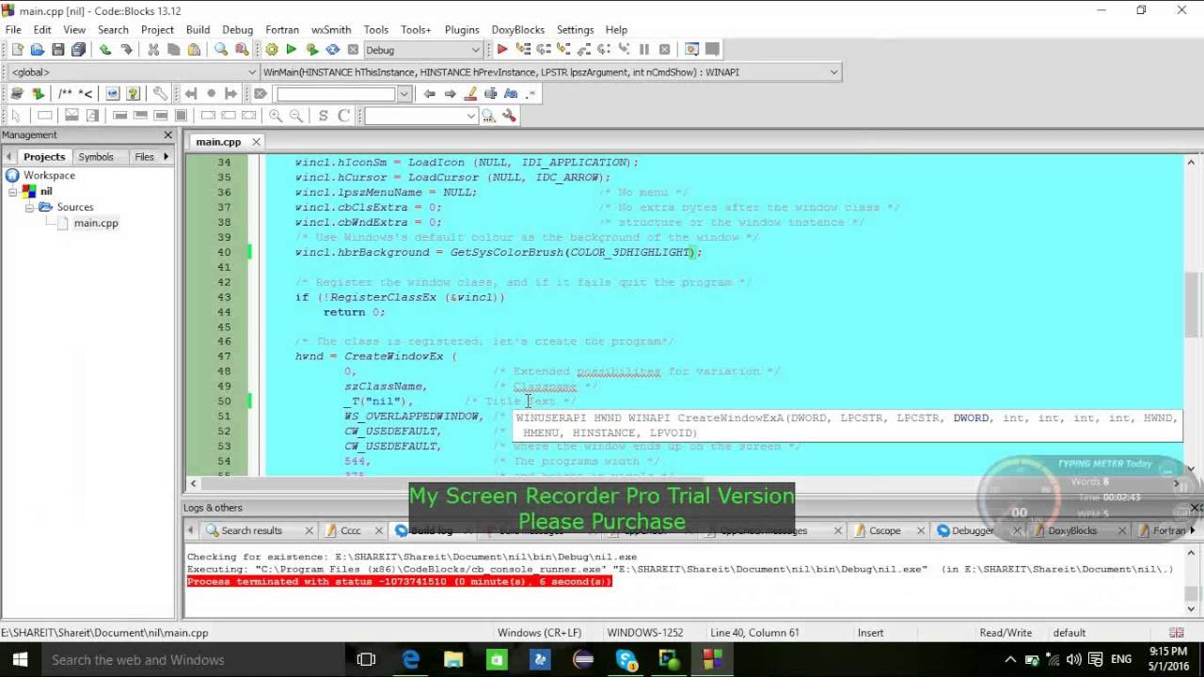Click the debugger Next line icon

click(544, 50)
